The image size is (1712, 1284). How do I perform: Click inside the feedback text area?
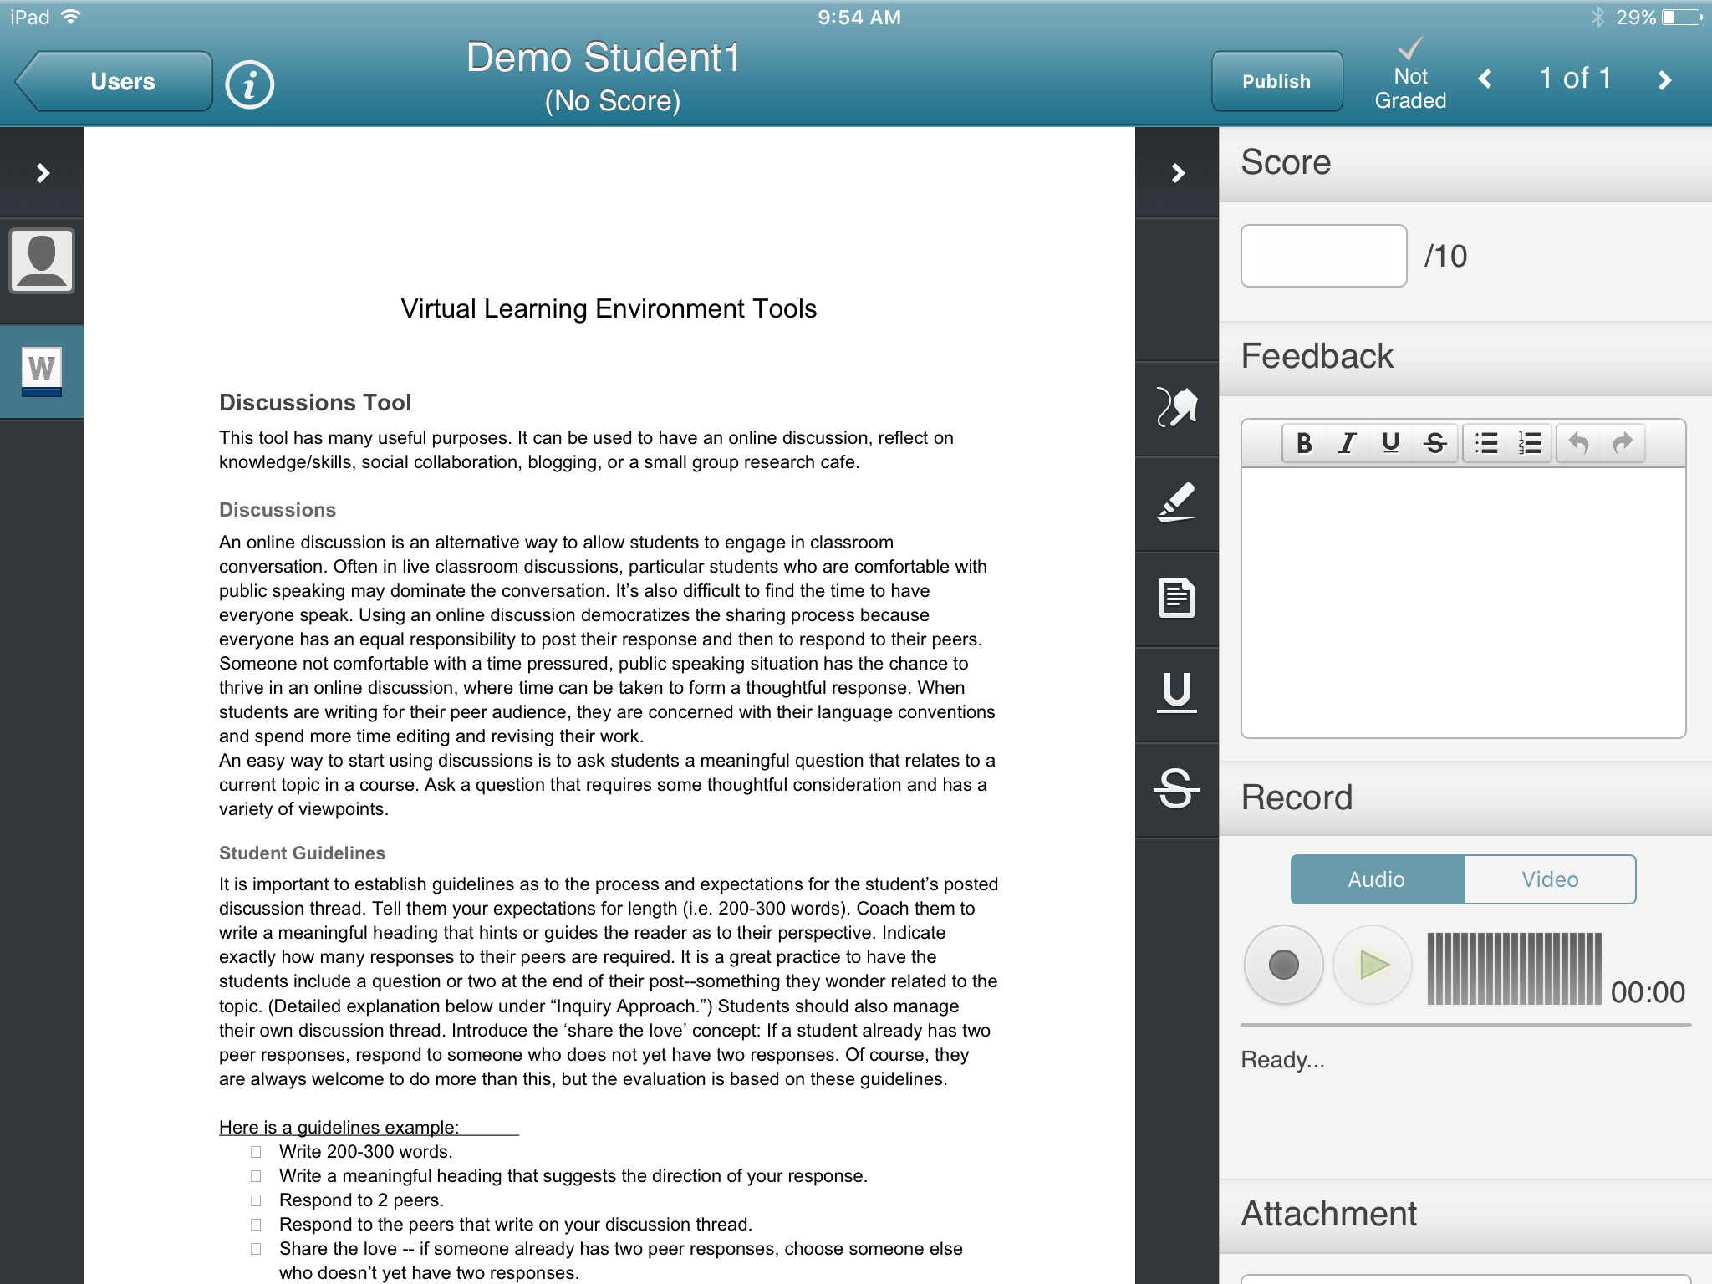[x=1463, y=602]
